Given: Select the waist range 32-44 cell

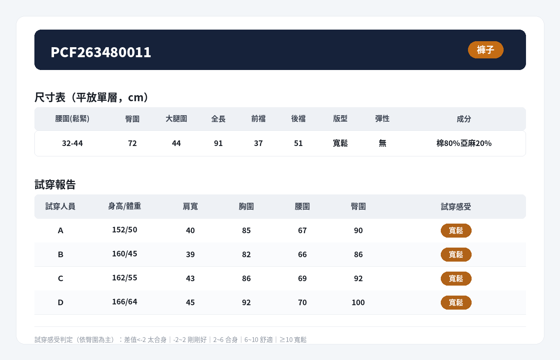Looking at the screenshot, I should pos(72,143).
